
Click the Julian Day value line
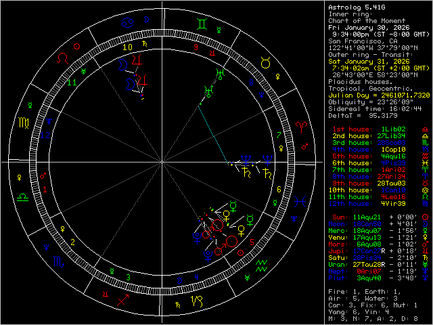click(x=378, y=95)
